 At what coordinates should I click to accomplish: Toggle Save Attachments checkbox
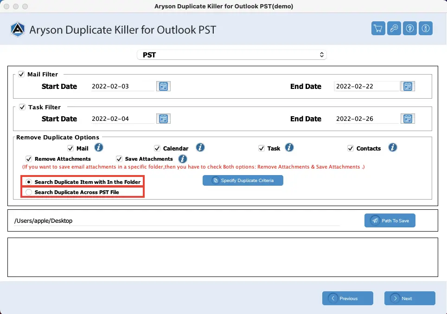pos(119,159)
